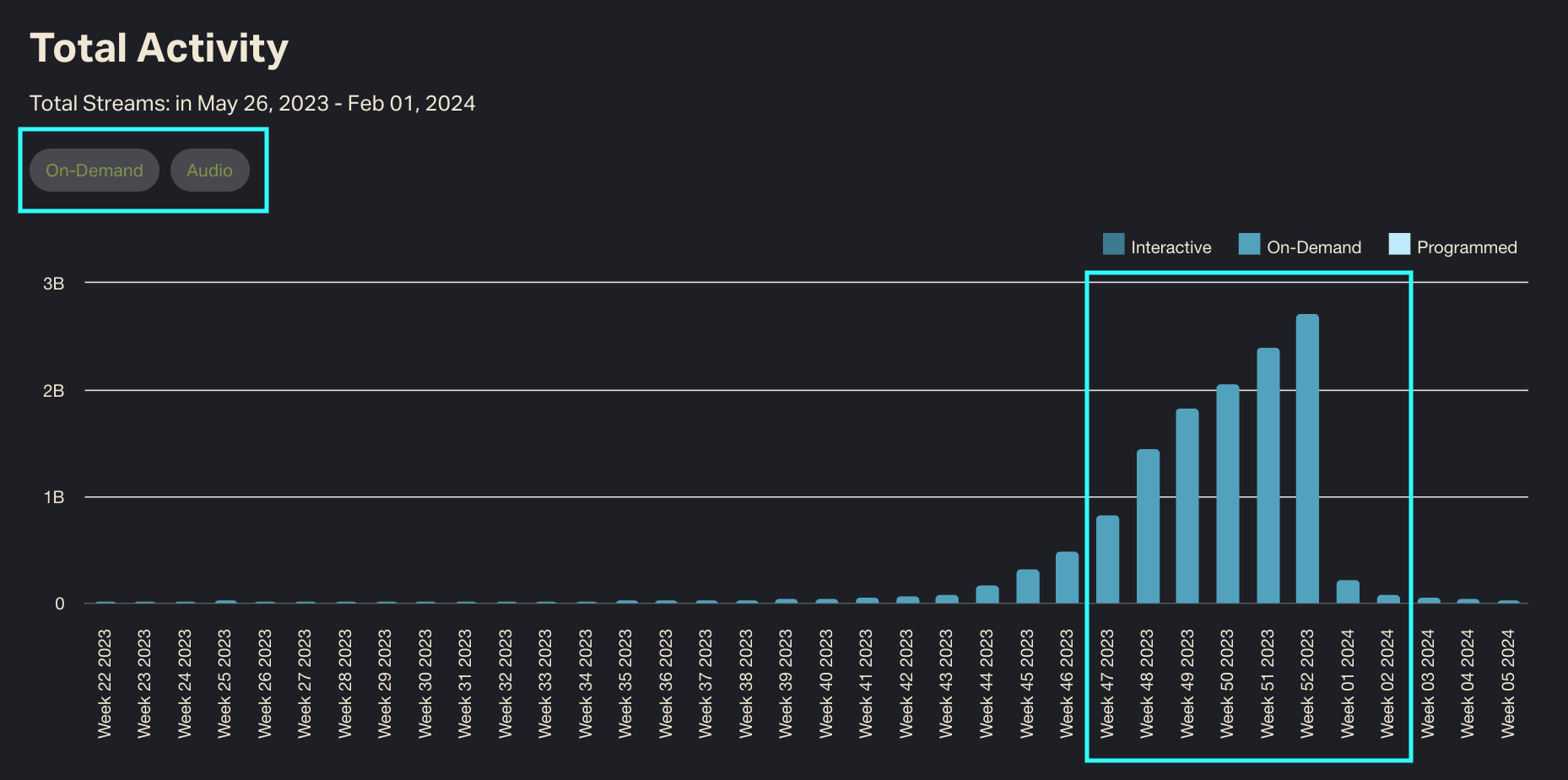1568x780 pixels.
Task: Toggle the Programmed legend color swatch
Action: click(x=1399, y=245)
